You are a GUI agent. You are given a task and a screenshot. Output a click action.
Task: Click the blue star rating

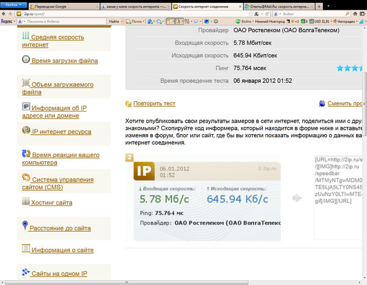(349, 68)
